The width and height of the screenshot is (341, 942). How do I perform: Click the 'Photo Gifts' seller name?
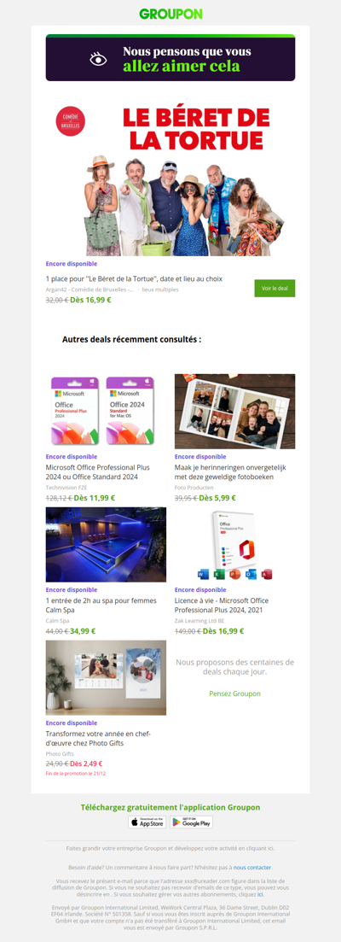click(x=60, y=754)
